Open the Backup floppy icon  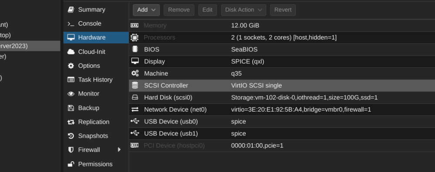71,108
